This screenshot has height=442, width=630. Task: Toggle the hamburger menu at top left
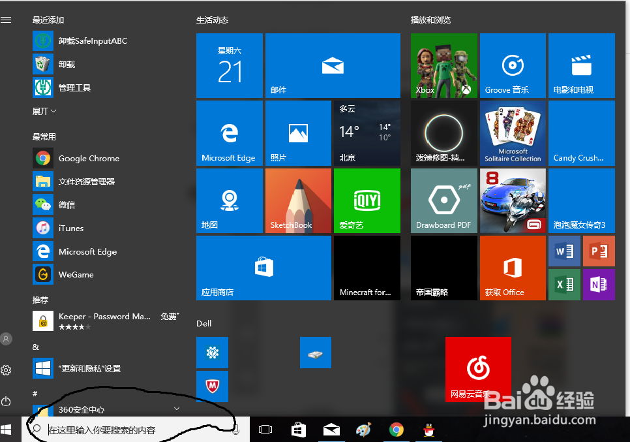point(6,20)
